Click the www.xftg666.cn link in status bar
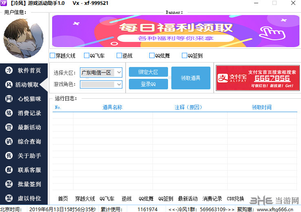The height and width of the screenshot is (212, 301). [275, 209]
